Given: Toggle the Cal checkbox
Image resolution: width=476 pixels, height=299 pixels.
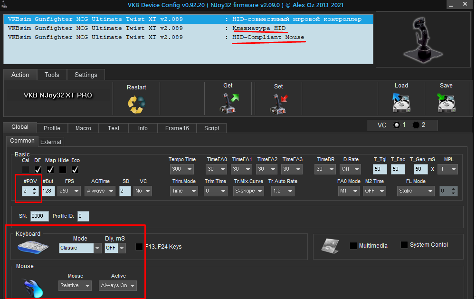Looking at the screenshot, I should [x=26, y=170].
